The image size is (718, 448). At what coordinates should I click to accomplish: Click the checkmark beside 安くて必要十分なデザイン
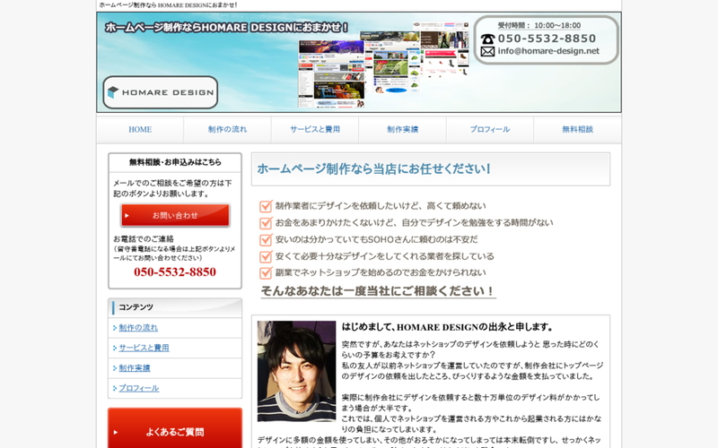pyautogui.click(x=266, y=256)
